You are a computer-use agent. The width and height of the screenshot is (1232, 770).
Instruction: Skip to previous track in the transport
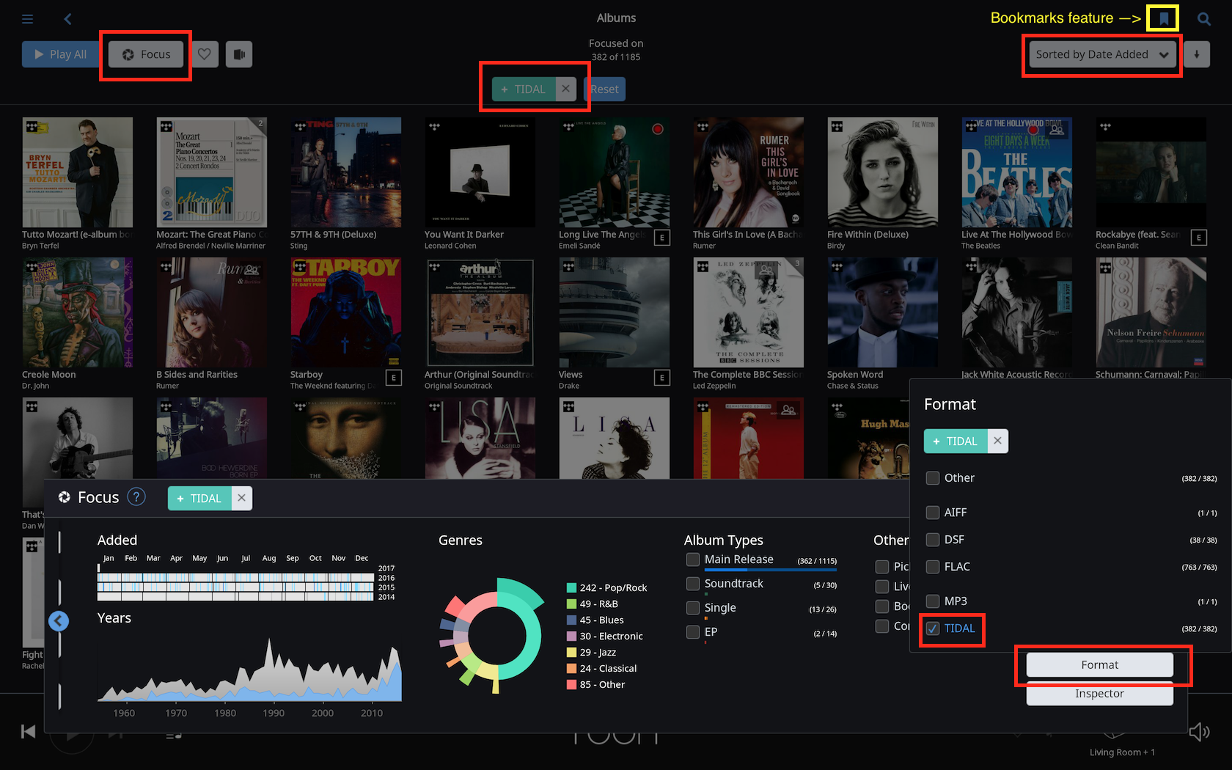(x=29, y=731)
